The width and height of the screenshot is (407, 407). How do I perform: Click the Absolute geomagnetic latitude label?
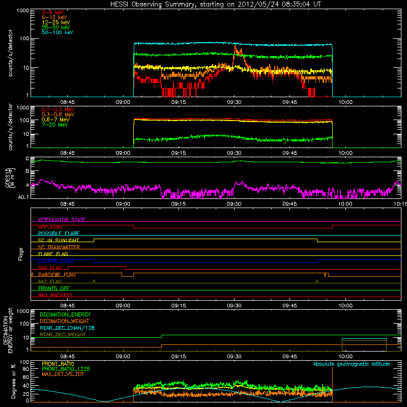(352, 364)
